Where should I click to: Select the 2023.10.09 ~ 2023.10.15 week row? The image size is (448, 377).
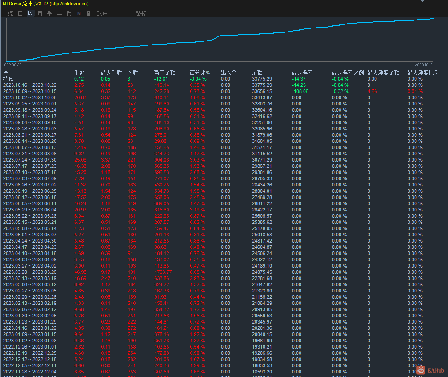click(30, 91)
